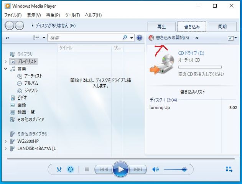The width and height of the screenshot is (242, 184).
Task: Expand hidden toolbar commands chevron at left
Action: (7, 38)
